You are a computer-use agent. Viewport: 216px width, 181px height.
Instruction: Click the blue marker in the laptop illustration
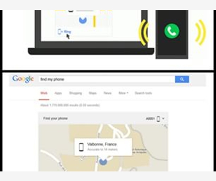point(83,21)
